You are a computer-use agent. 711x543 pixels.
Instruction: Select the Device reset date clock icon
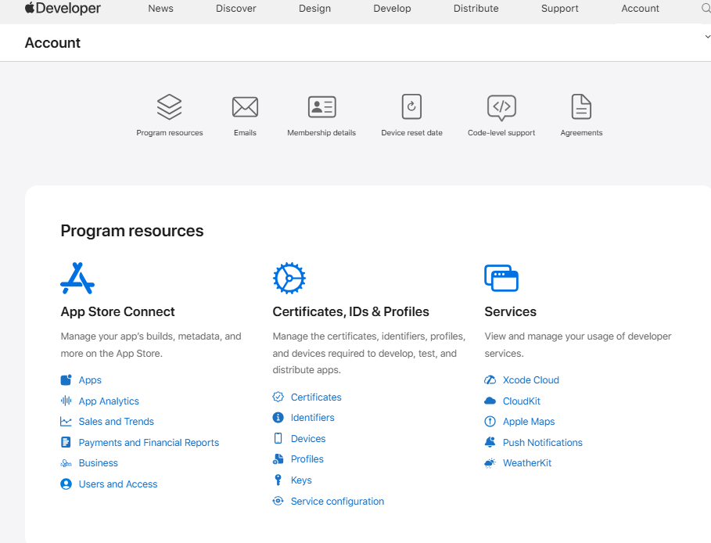click(411, 106)
